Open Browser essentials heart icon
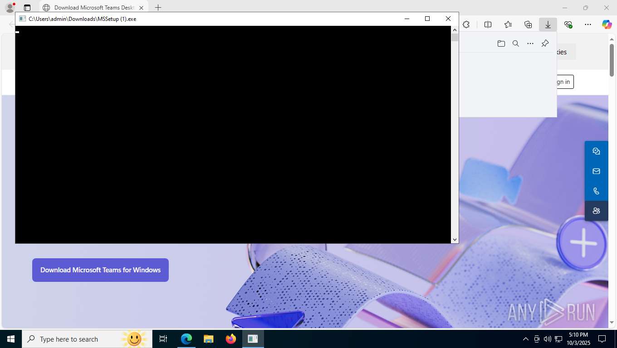This screenshot has width=617, height=348. click(568, 24)
